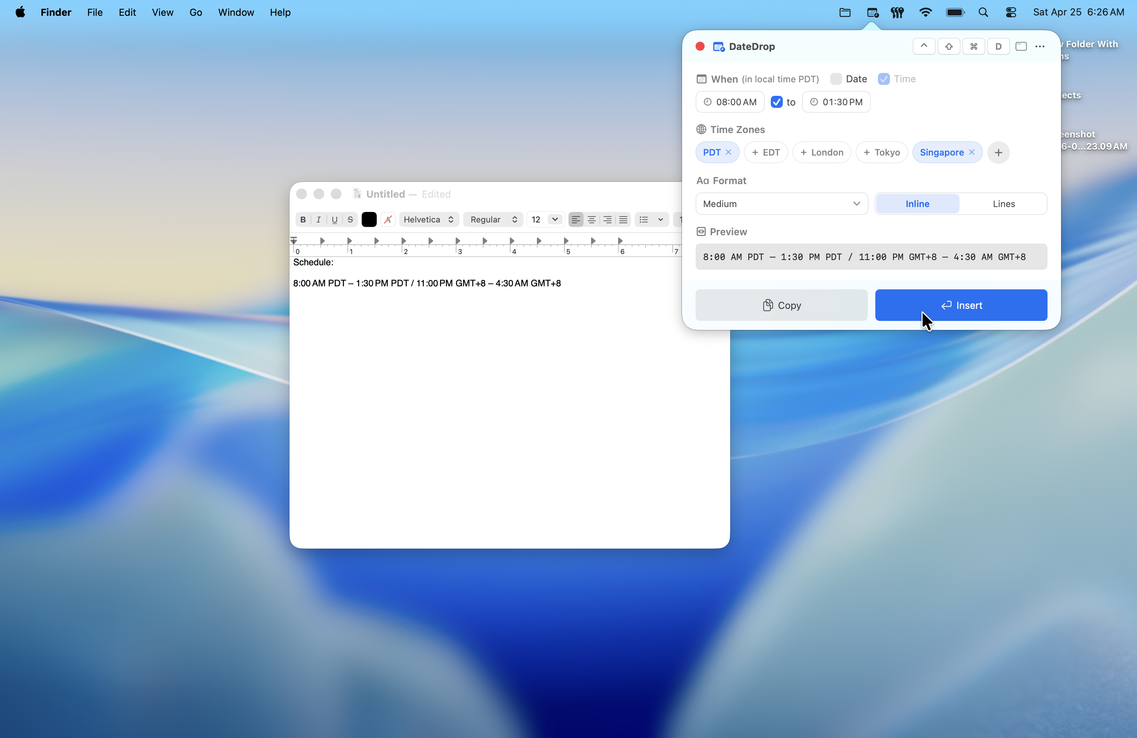Open the font size dropdown in TextEdit
The image size is (1137, 738).
(x=545, y=219)
